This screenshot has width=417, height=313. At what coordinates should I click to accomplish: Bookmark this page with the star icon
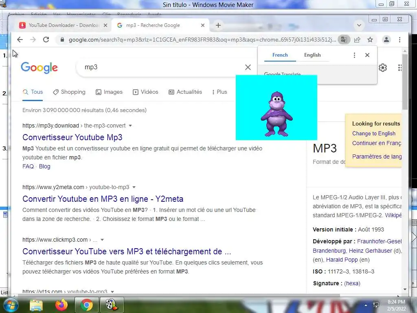click(x=370, y=40)
